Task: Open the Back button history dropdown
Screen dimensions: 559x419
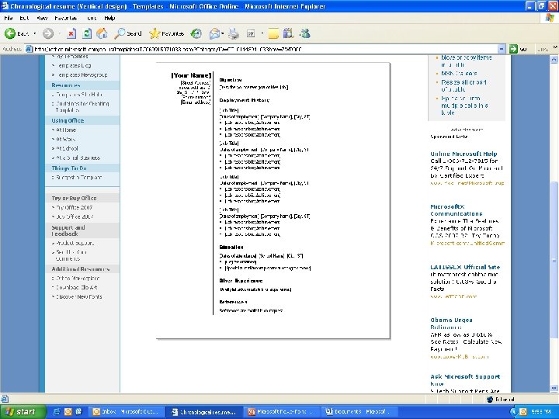Action: click(35, 33)
